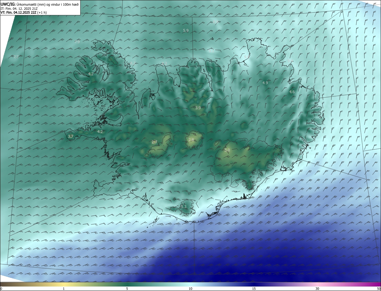Click the 0 tick on the color scale

click(x=1, y=289)
